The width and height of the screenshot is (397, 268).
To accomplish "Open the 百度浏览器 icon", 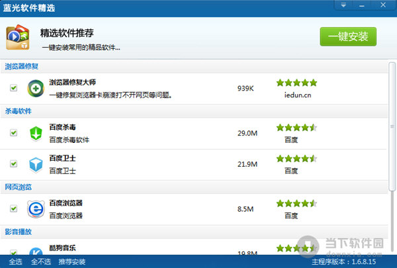I will pos(36,209).
